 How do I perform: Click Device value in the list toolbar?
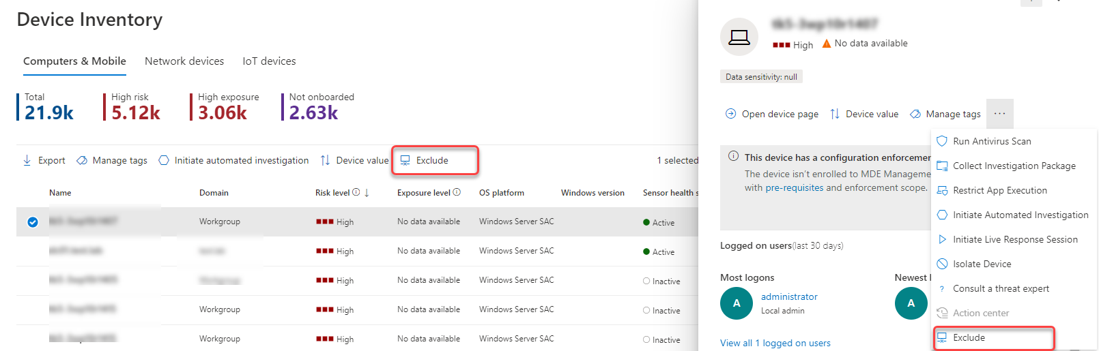point(354,160)
